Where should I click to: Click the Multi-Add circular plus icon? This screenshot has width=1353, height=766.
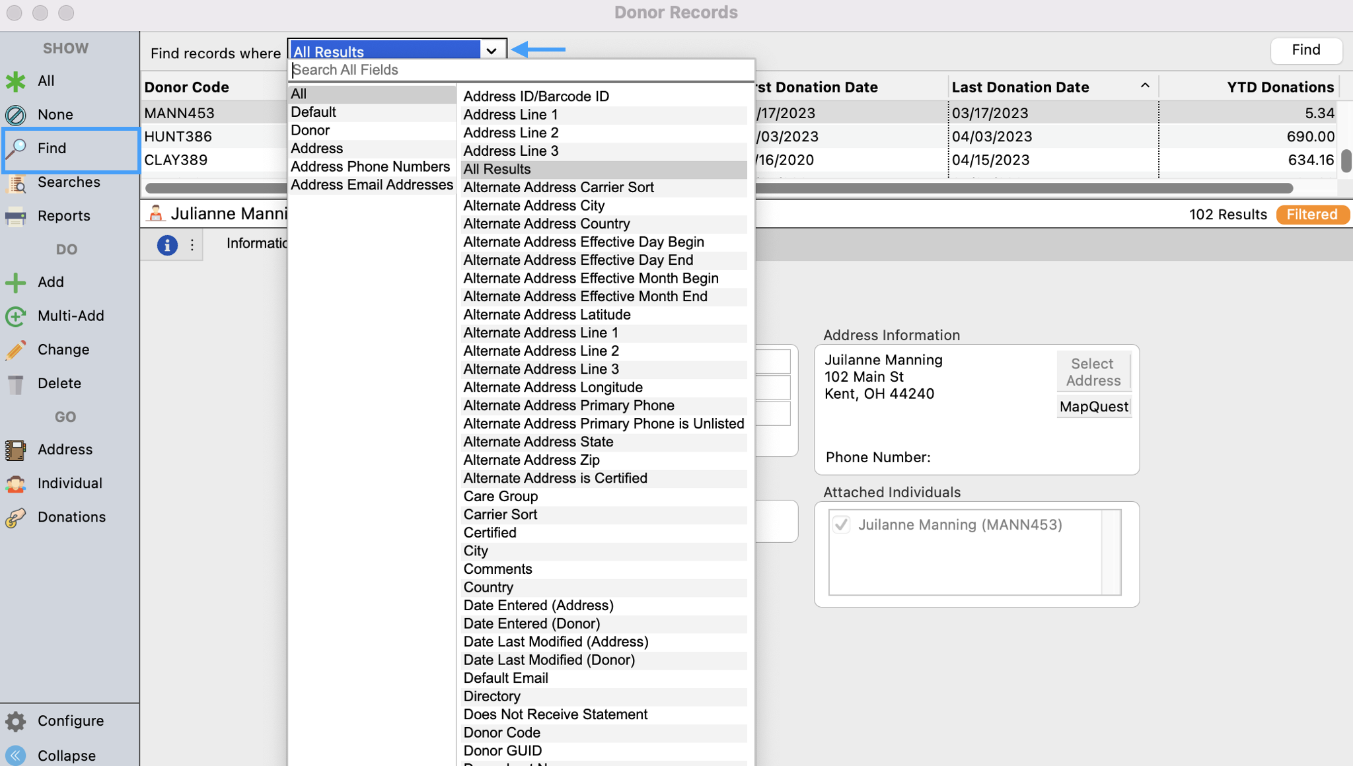tap(15, 316)
